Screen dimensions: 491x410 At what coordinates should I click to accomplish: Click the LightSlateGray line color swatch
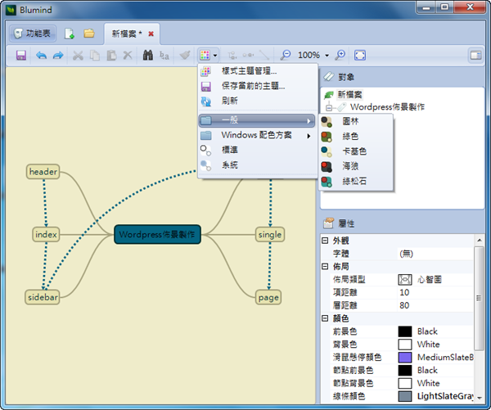[x=405, y=396]
